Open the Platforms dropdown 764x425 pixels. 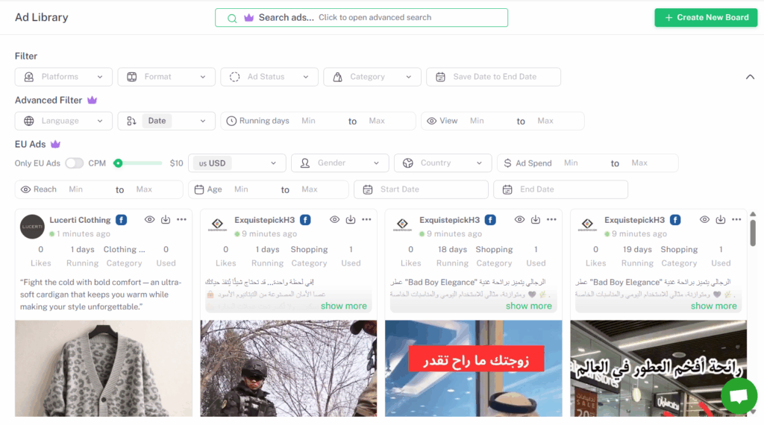click(63, 77)
